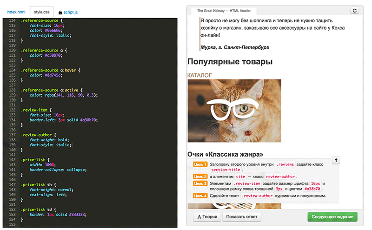This screenshot has height=230, width=372.
Task: Select the Цель 3 goal badge
Action: (199, 184)
